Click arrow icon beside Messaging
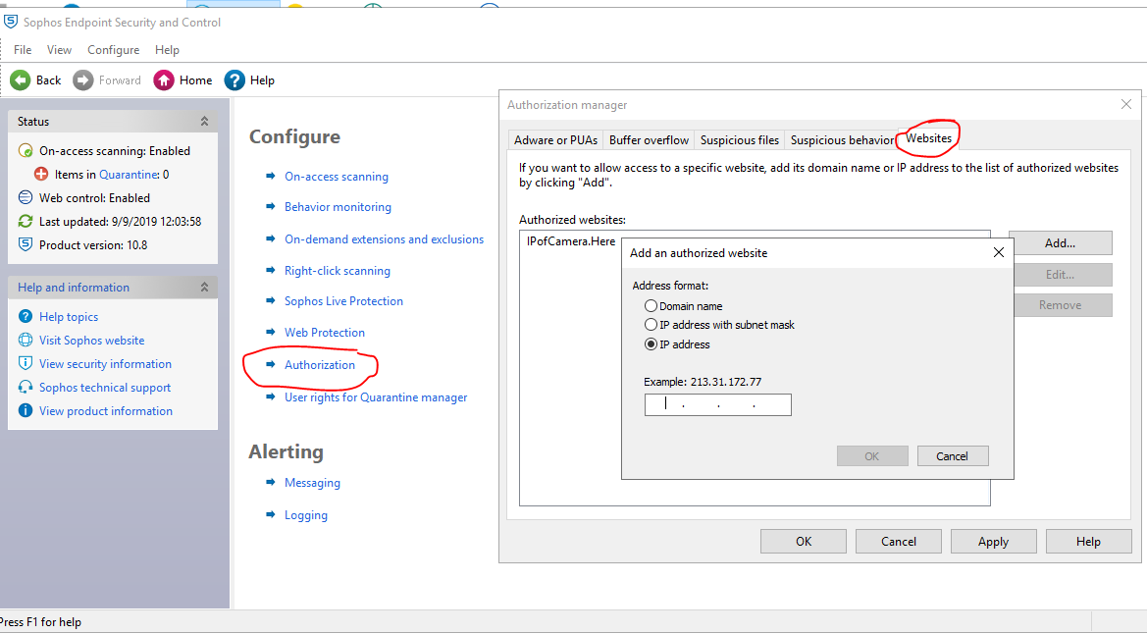Viewport: 1147px width, 634px height. [270, 483]
